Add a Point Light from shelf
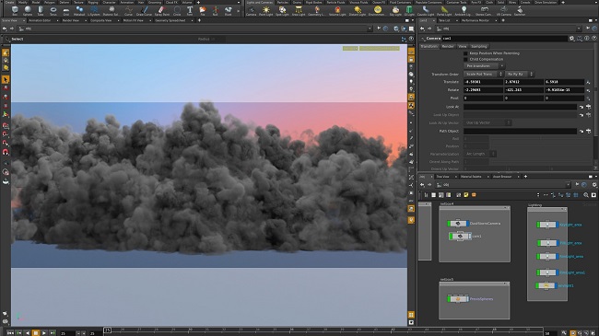Screen dimensions: 599x336 click(266, 11)
